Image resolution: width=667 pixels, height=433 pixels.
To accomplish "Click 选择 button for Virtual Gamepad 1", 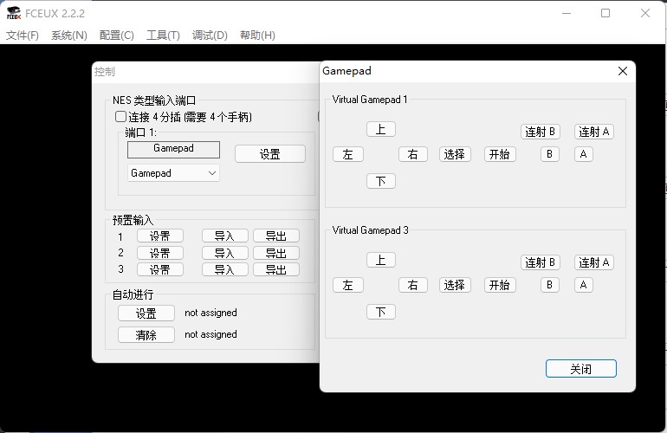I will 455,154.
